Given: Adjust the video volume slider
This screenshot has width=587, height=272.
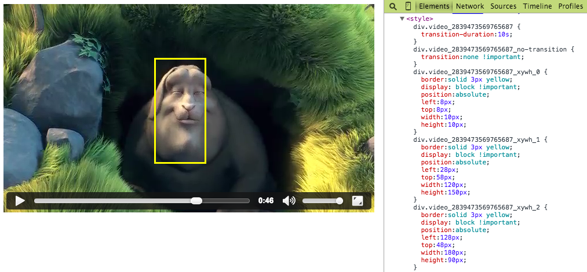Looking at the screenshot, I should [x=322, y=201].
